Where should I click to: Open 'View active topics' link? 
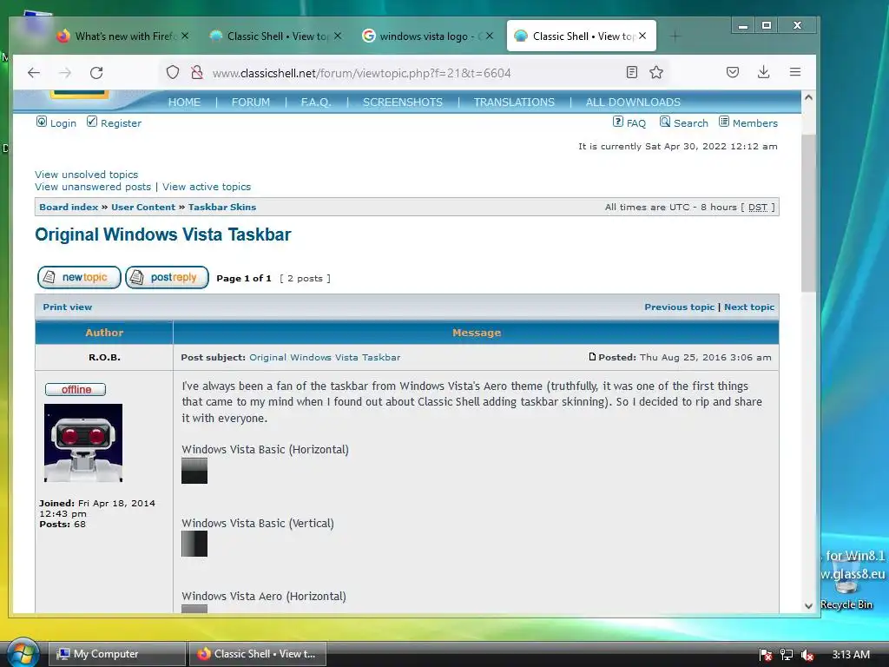tap(207, 187)
